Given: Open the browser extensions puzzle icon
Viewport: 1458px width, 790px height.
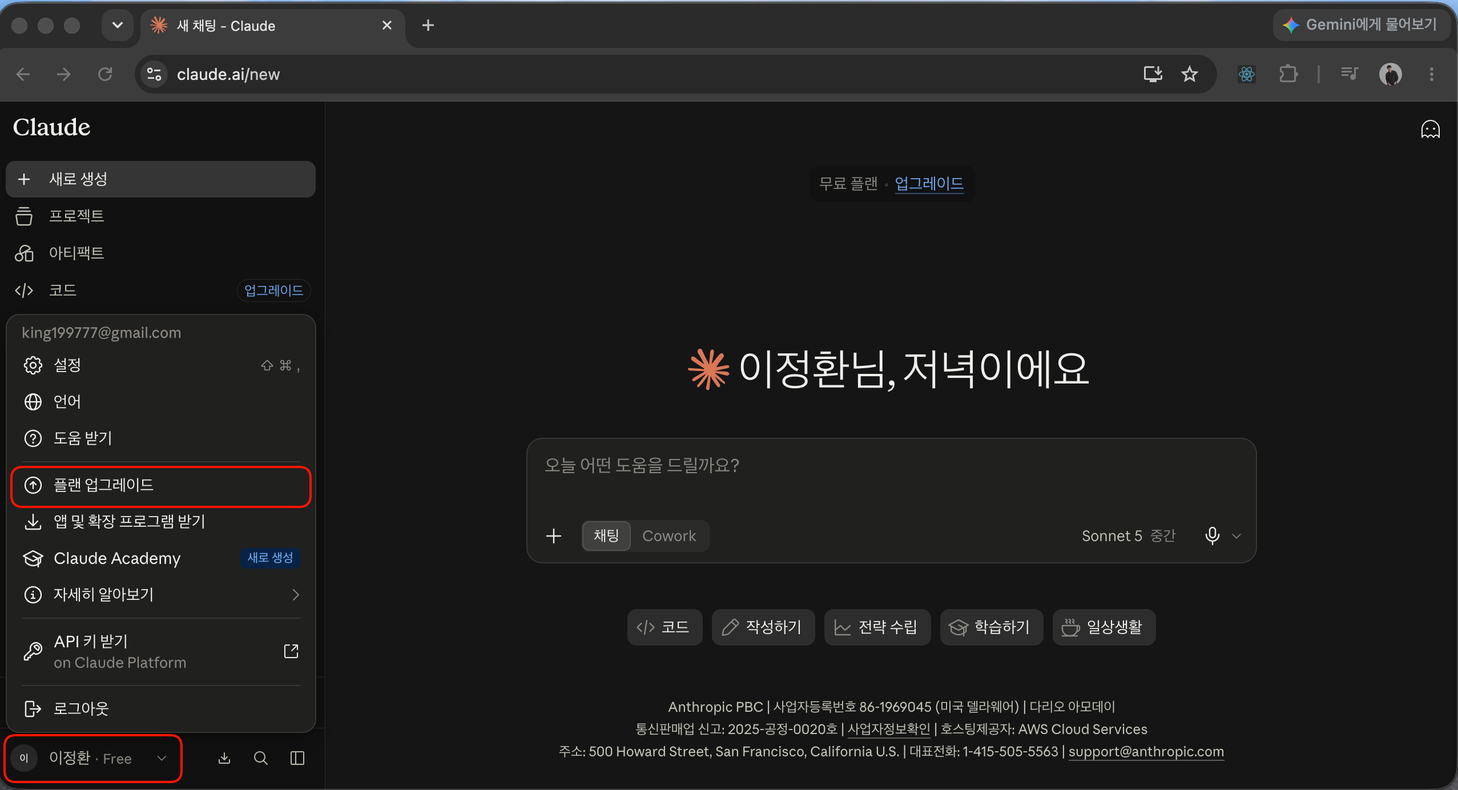Looking at the screenshot, I should point(1288,74).
